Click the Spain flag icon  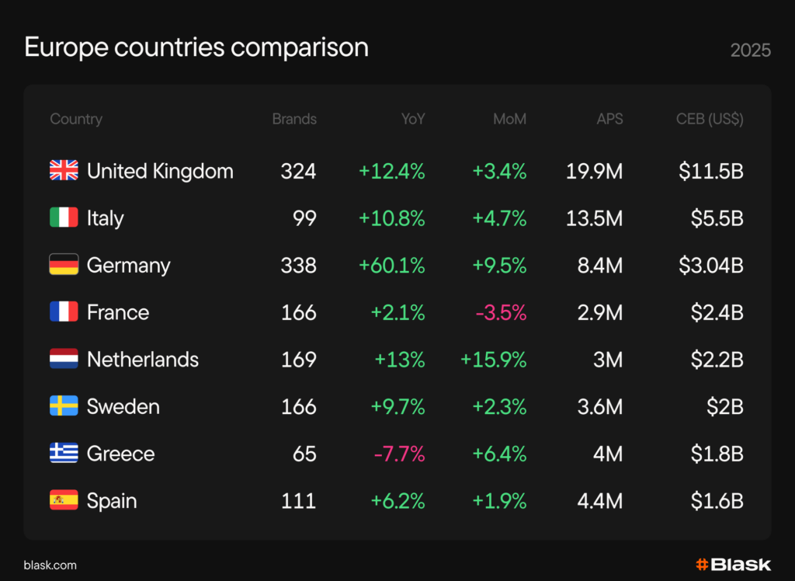tap(64, 501)
